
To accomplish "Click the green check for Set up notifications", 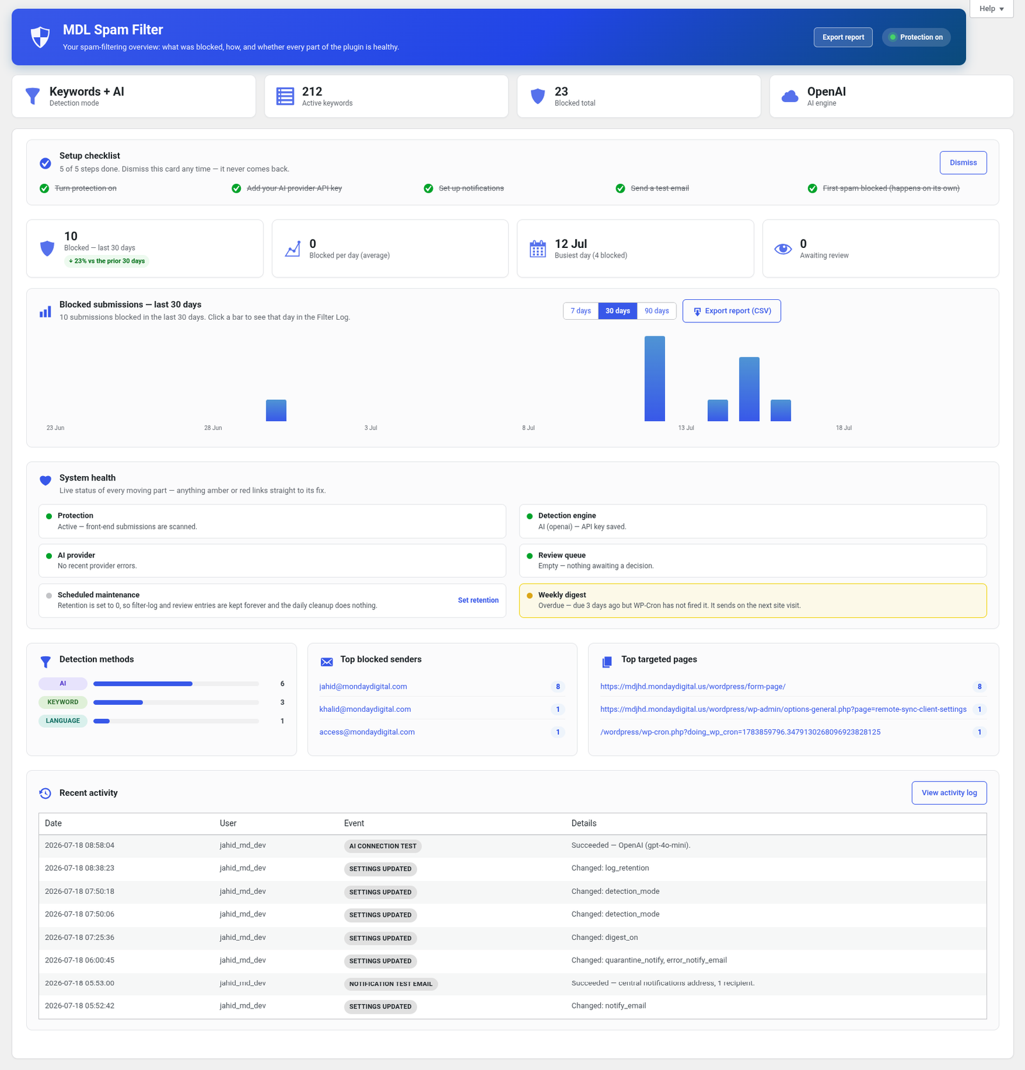I will pyautogui.click(x=429, y=188).
